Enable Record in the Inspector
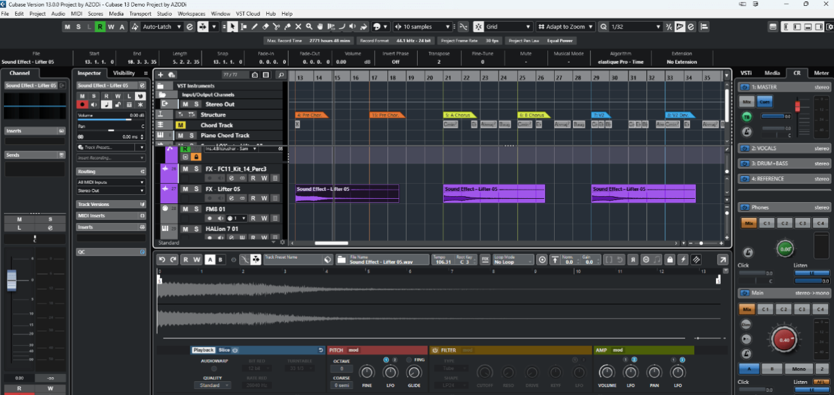 tap(82, 104)
